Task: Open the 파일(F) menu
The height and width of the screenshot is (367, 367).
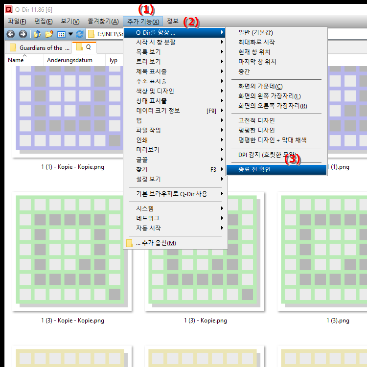Action: click(17, 22)
